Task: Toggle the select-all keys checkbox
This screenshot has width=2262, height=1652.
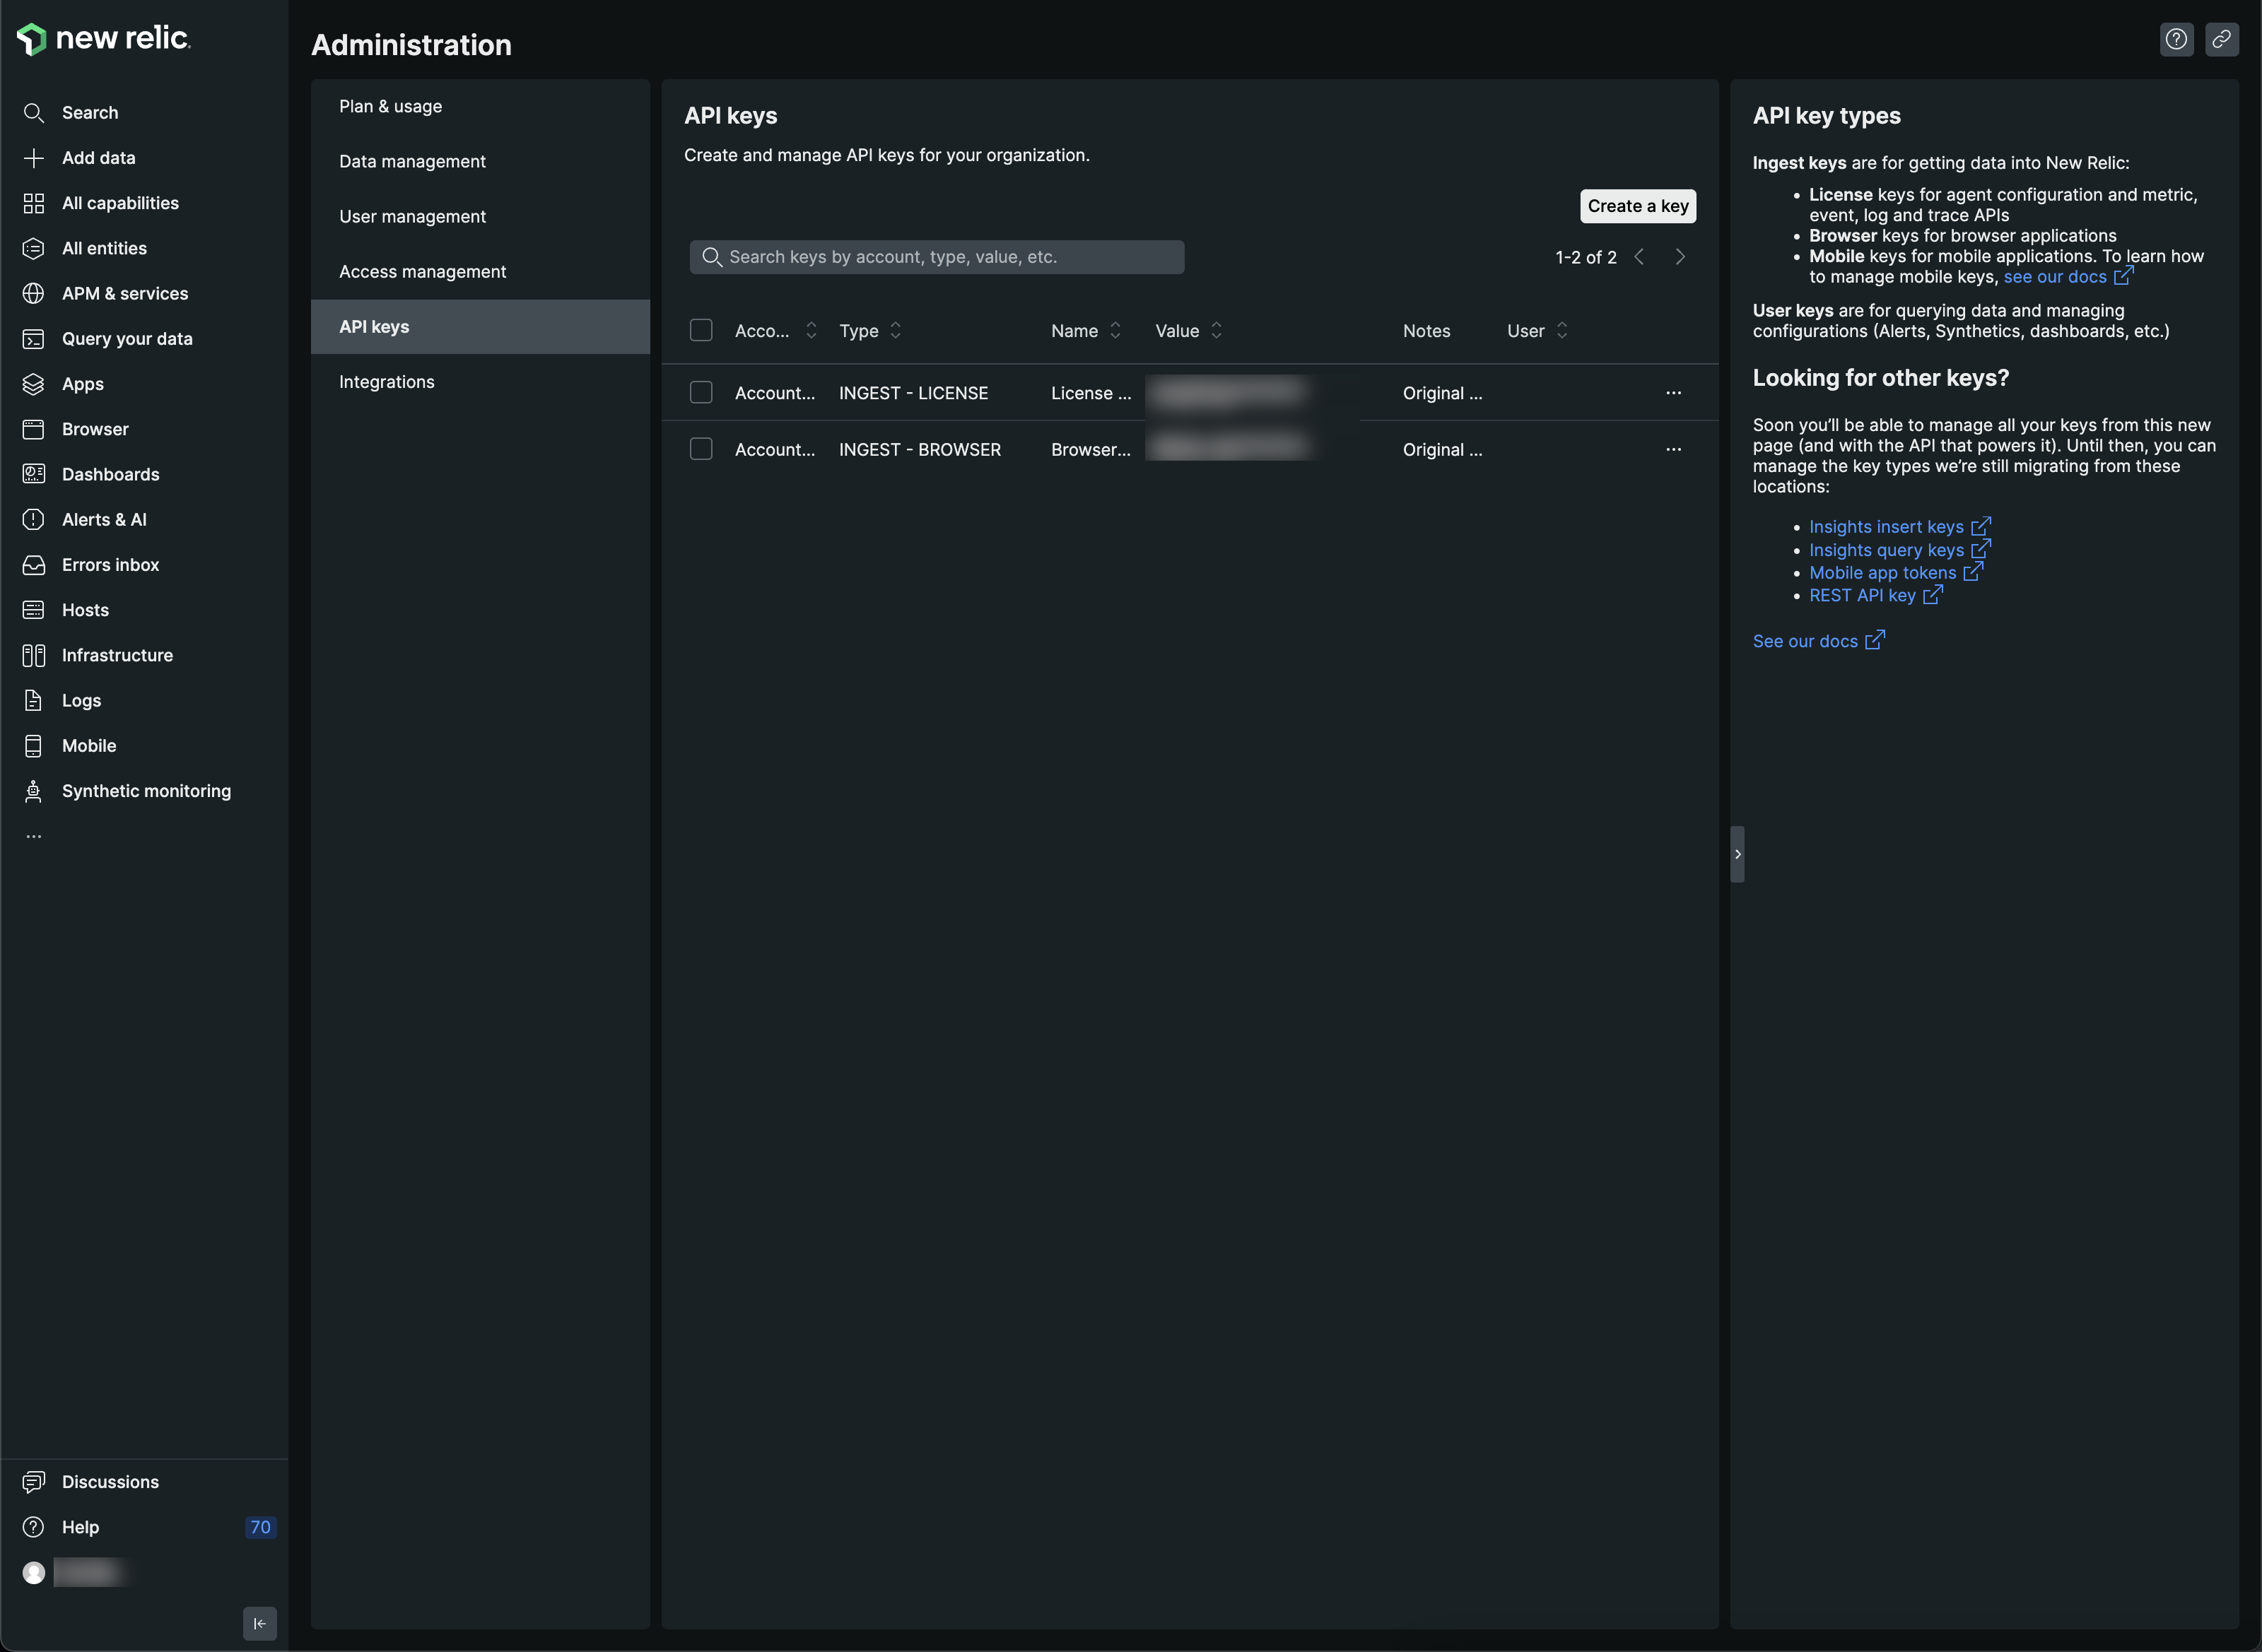Action: coord(701,330)
